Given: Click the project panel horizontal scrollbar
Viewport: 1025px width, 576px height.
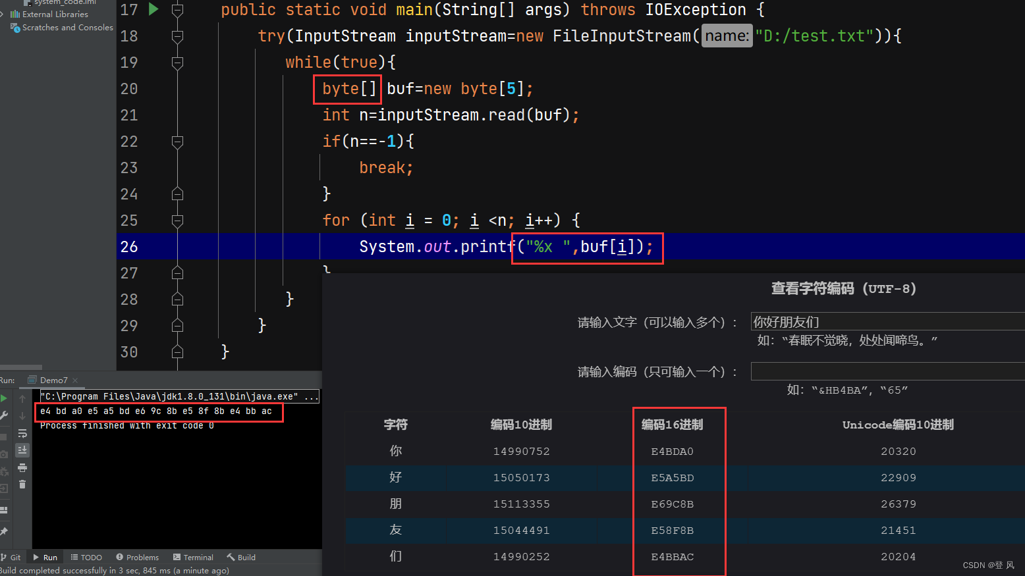Looking at the screenshot, I should (21, 367).
